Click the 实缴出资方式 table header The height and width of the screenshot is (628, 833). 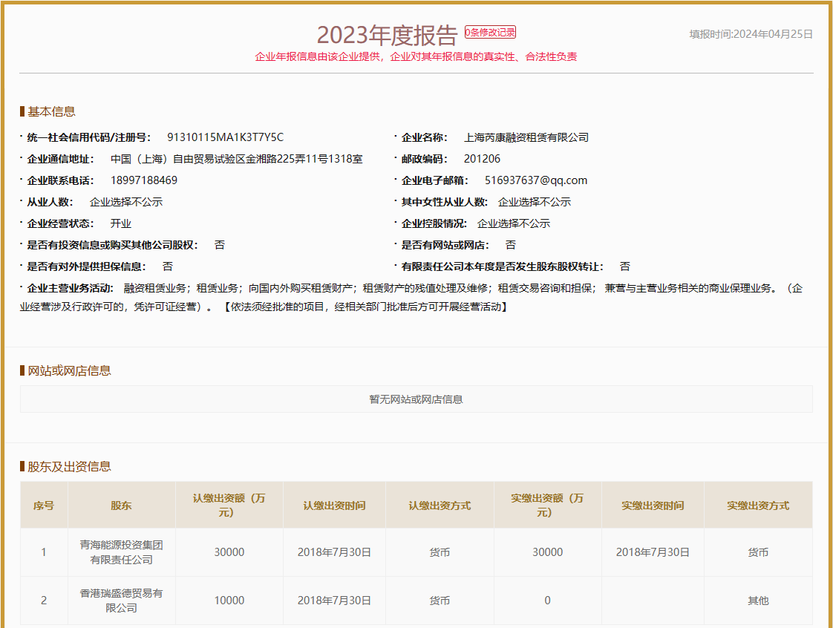coord(758,505)
